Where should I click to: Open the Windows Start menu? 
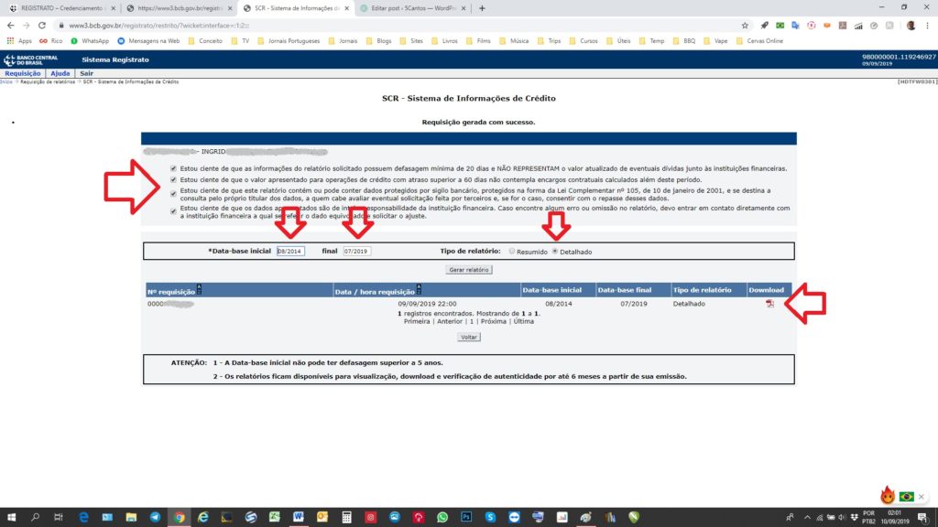pos(11,517)
